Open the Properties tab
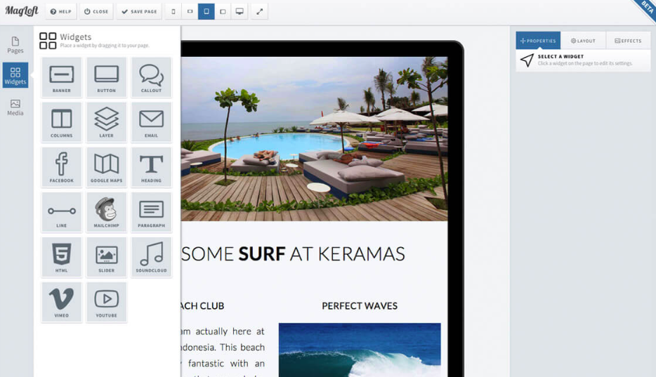Screen dimensions: 656x377 coord(538,41)
